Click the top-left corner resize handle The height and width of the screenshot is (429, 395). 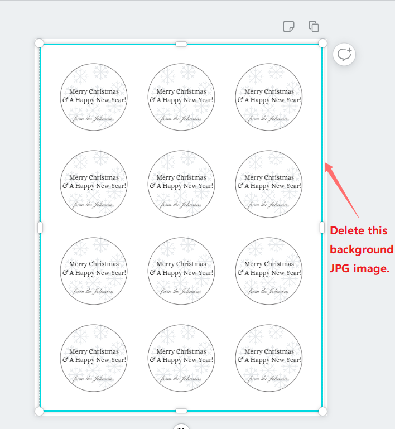click(39, 43)
